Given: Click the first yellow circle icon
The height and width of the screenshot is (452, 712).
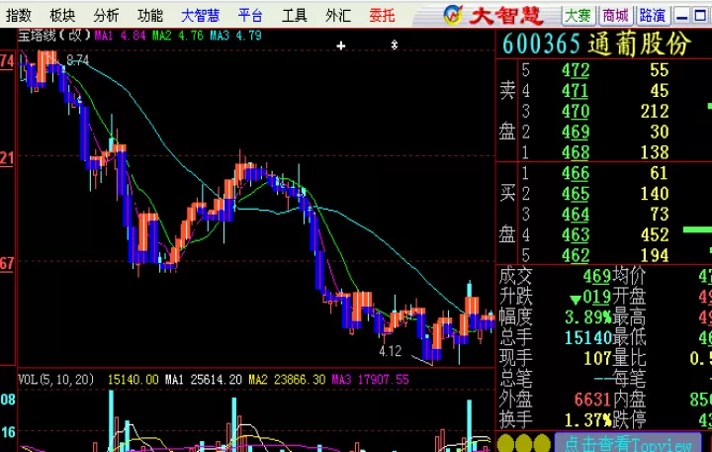Looking at the screenshot, I should 506,443.
